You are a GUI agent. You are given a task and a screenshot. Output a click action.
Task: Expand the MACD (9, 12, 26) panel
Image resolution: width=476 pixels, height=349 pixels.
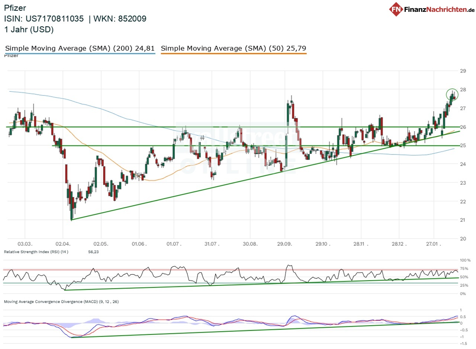click(61, 302)
